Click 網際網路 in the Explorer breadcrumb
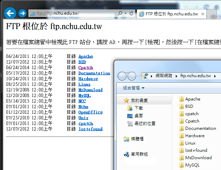Viewport: 221px width, 170px height. pos(164,76)
